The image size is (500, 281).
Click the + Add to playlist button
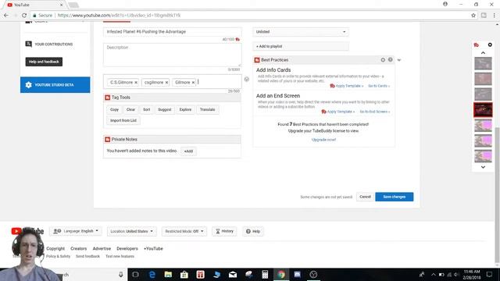(301, 46)
